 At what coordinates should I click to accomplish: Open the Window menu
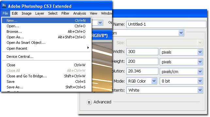[x=106, y=13]
